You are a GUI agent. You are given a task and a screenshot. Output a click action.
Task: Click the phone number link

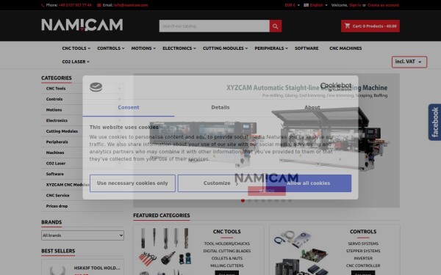pyautogui.click(x=75, y=5)
